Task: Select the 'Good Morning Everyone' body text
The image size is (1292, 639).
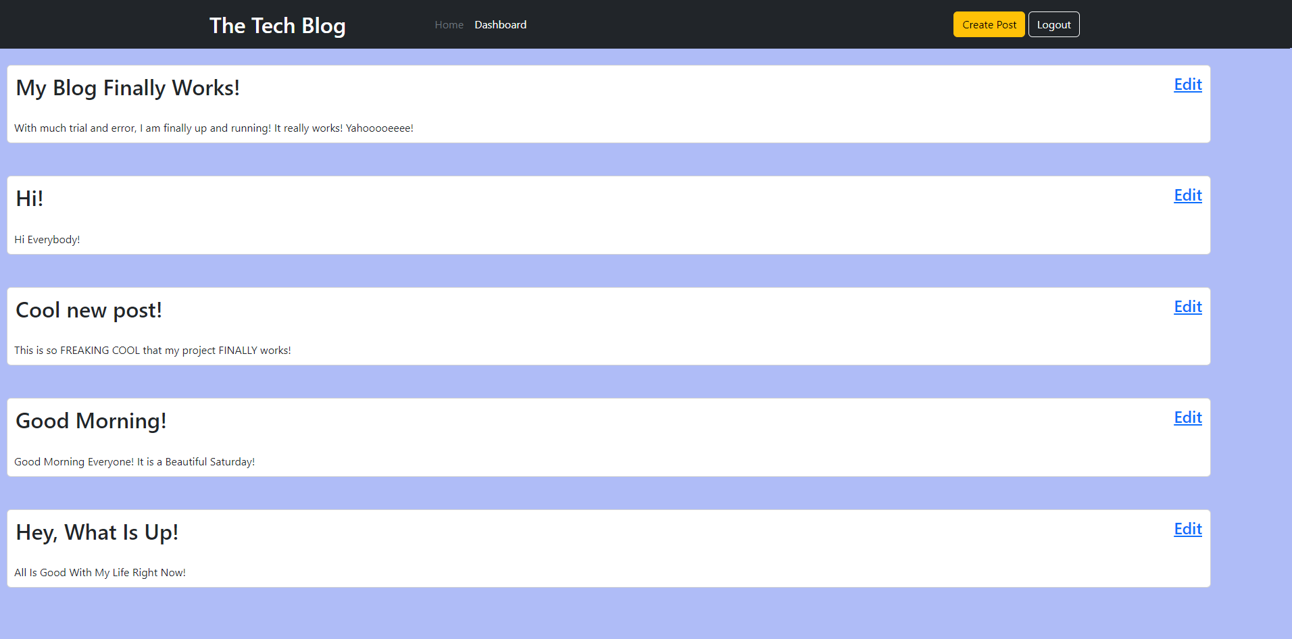Action: [134, 461]
